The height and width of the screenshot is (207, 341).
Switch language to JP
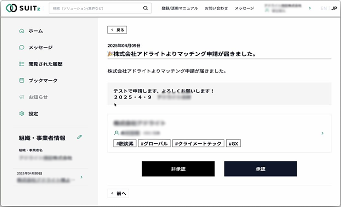click(x=334, y=8)
